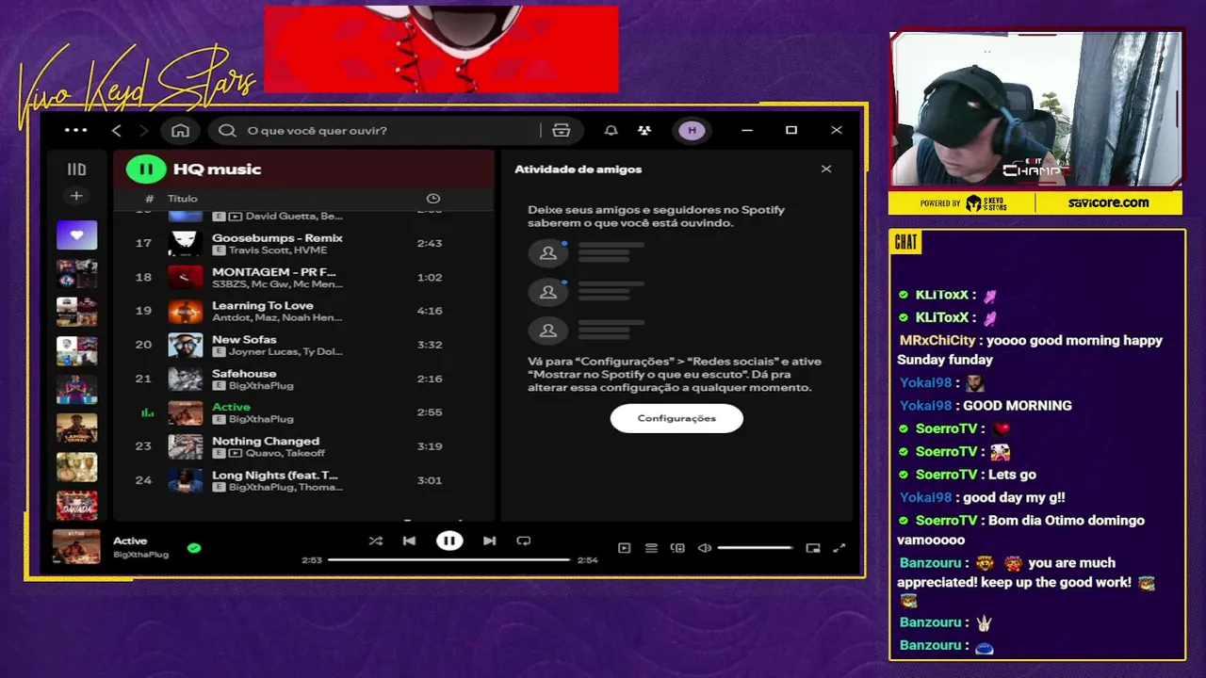Open the connect to device icon
The width and height of the screenshot is (1206, 678).
[x=677, y=548]
